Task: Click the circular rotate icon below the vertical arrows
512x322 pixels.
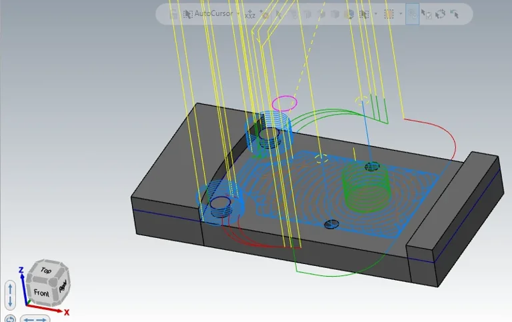Action: click(10, 317)
